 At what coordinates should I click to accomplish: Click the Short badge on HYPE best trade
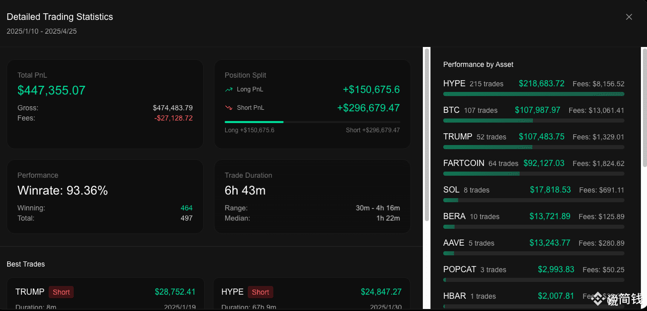261,292
